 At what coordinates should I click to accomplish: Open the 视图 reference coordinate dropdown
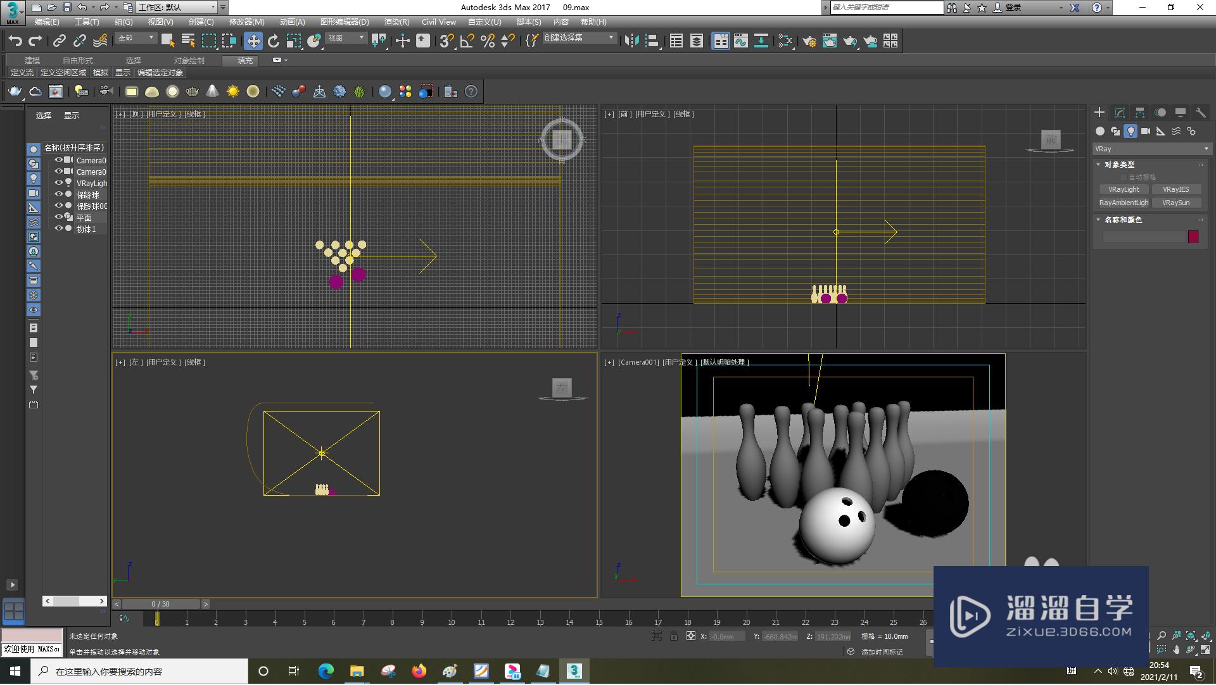click(x=346, y=38)
